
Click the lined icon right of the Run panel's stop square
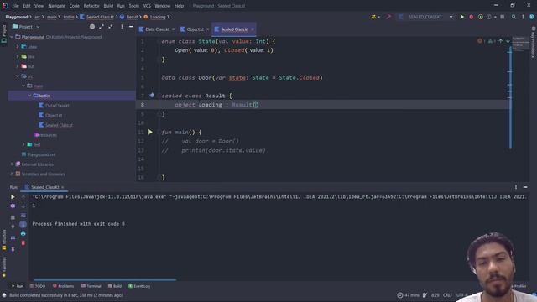click(23, 215)
